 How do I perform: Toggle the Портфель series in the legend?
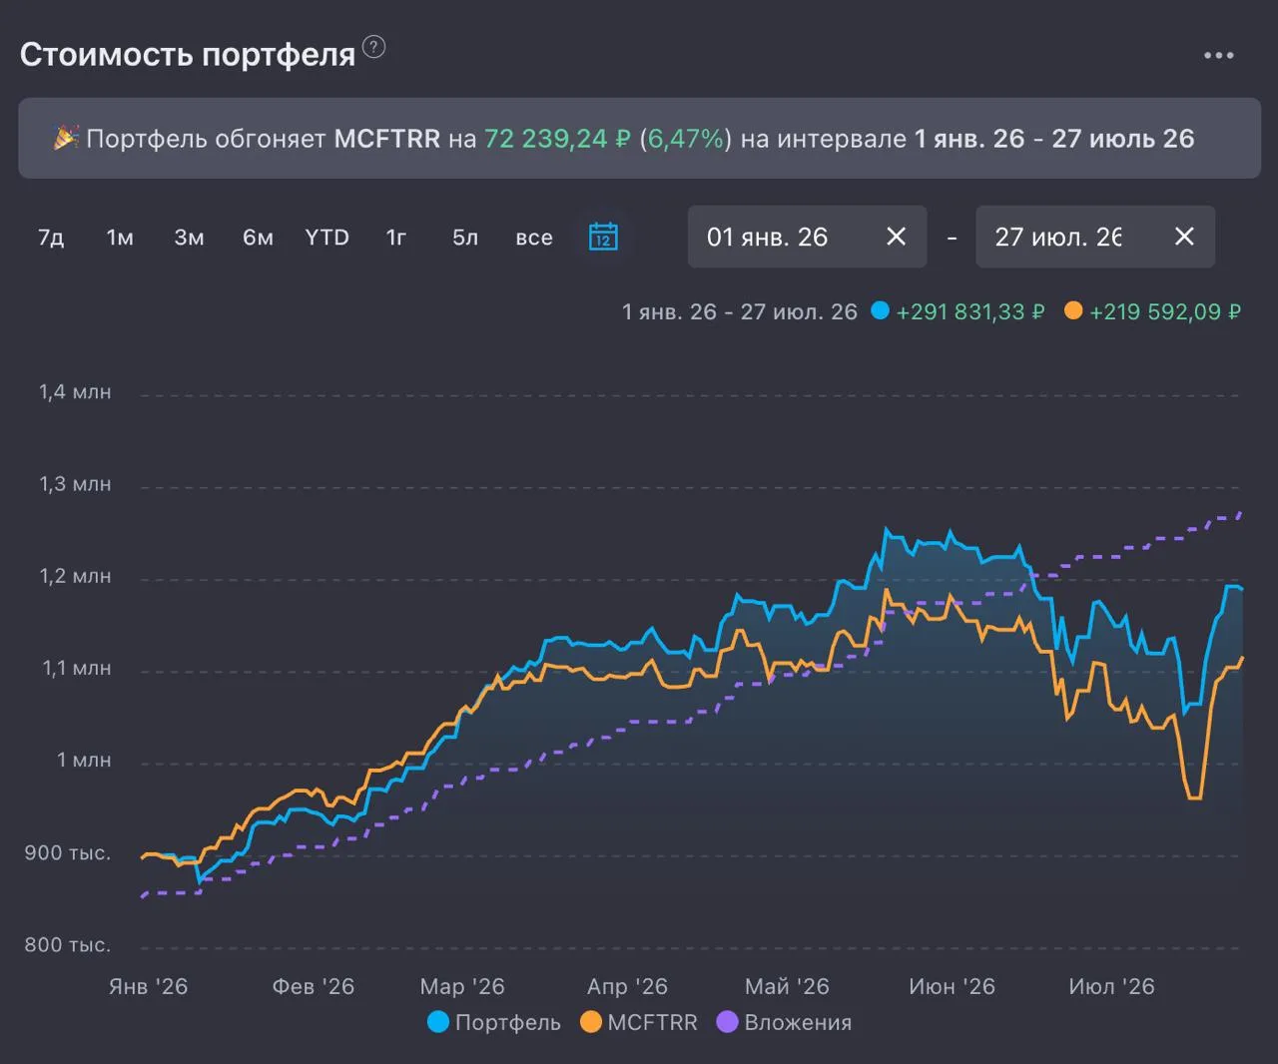point(494,1022)
